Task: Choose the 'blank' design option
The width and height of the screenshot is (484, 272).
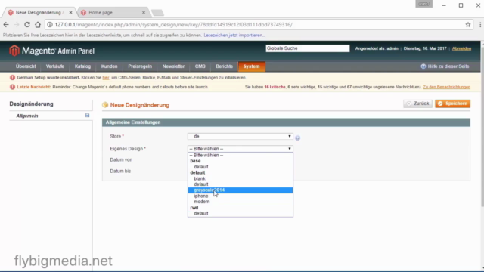Action: pyautogui.click(x=240, y=178)
